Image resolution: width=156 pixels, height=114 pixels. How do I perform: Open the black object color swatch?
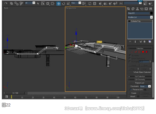(151, 13)
